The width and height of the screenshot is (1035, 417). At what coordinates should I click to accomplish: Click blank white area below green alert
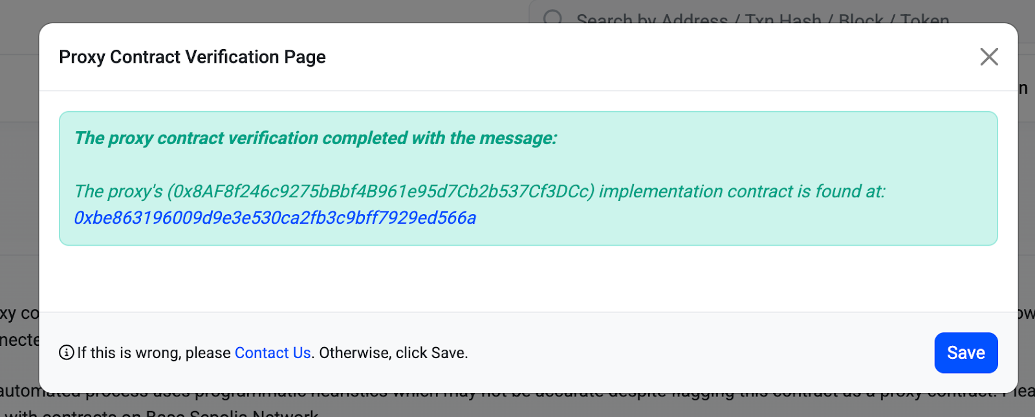517,278
